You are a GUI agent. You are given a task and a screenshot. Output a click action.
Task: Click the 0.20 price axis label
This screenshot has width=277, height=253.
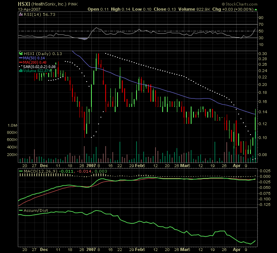pyautogui.click(x=263, y=85)
